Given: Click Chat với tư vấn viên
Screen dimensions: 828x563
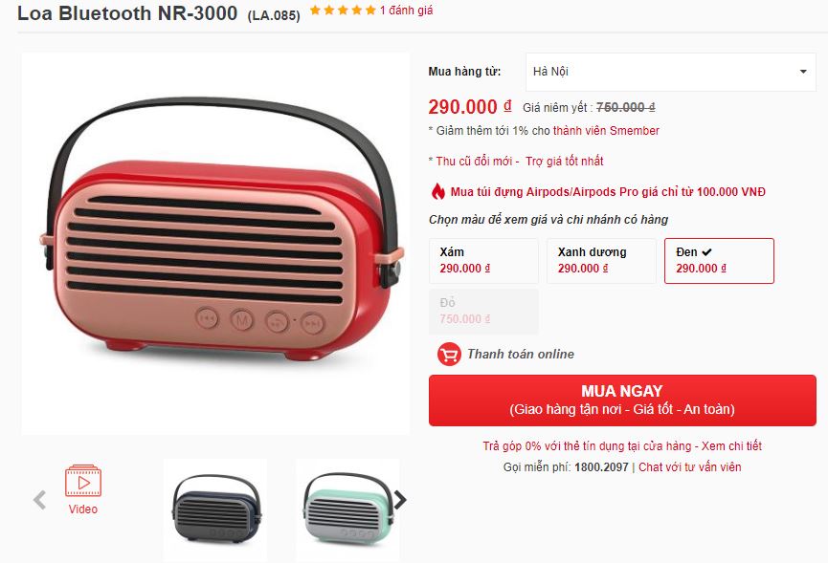Looking at the screenshot, I should (689, 467).
